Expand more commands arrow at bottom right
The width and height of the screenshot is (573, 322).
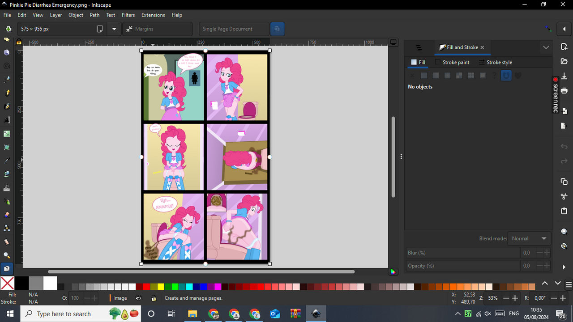[564, 267]
